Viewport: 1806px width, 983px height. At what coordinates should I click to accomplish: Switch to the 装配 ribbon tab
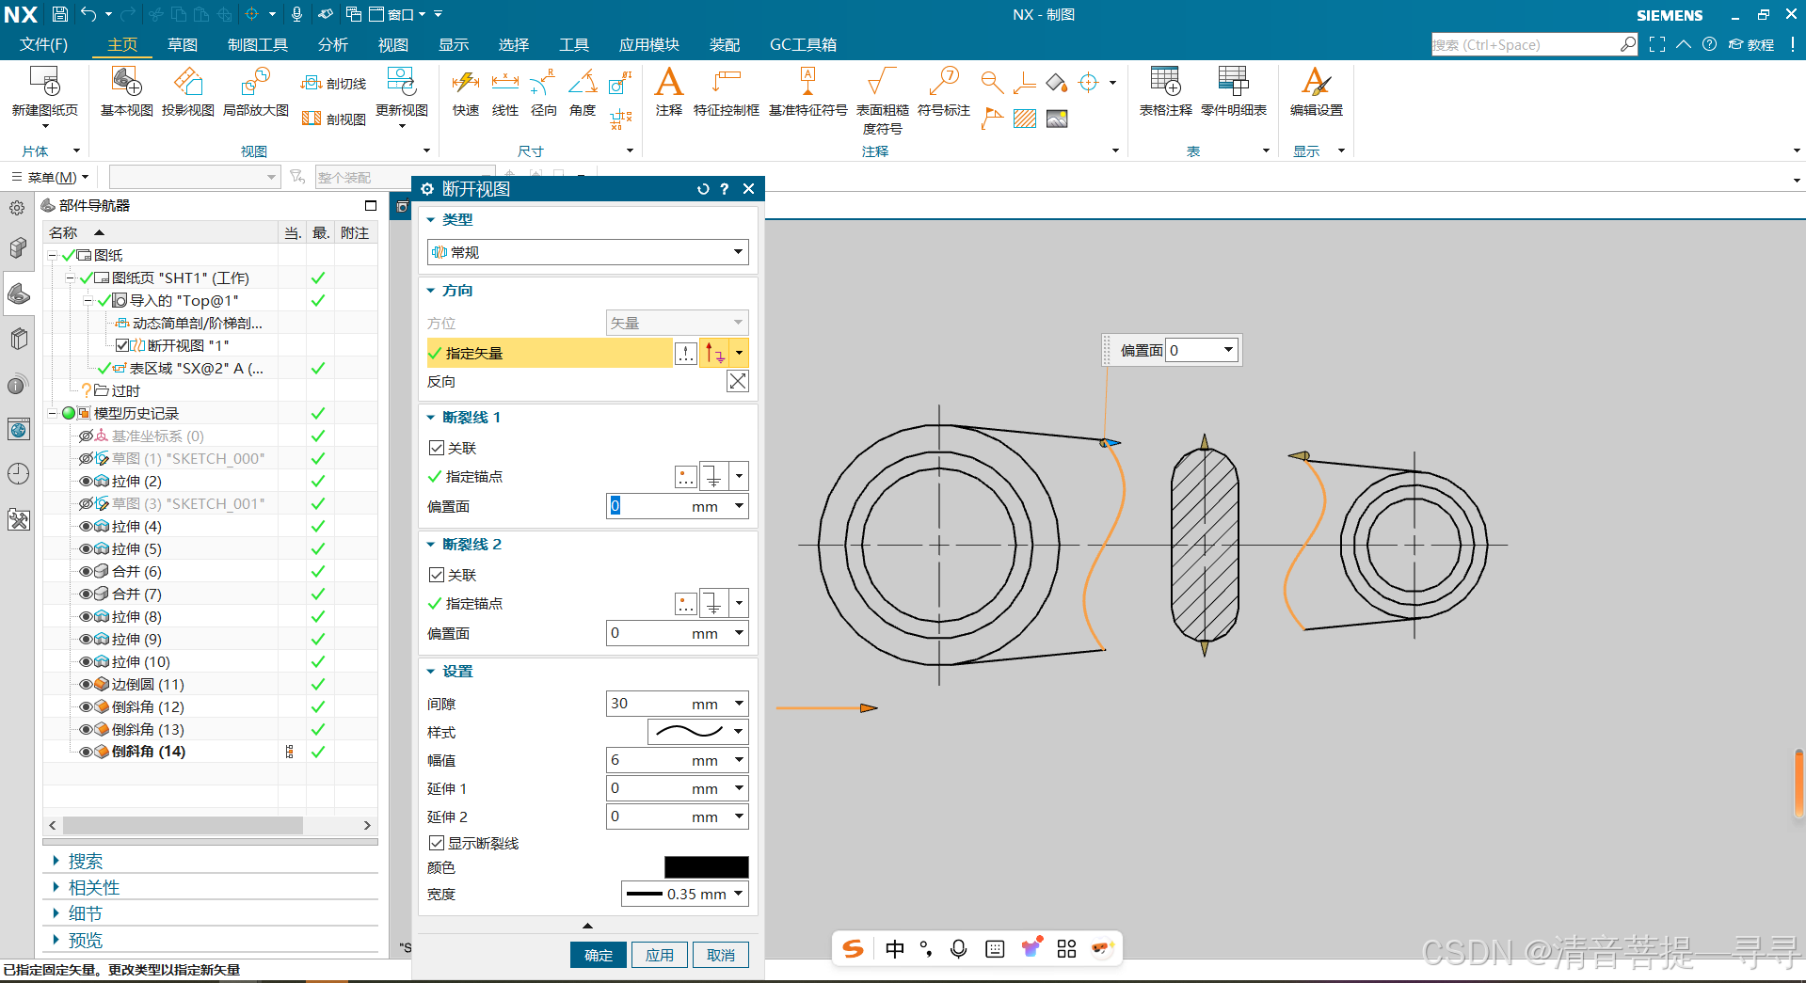tap(725, 44)
